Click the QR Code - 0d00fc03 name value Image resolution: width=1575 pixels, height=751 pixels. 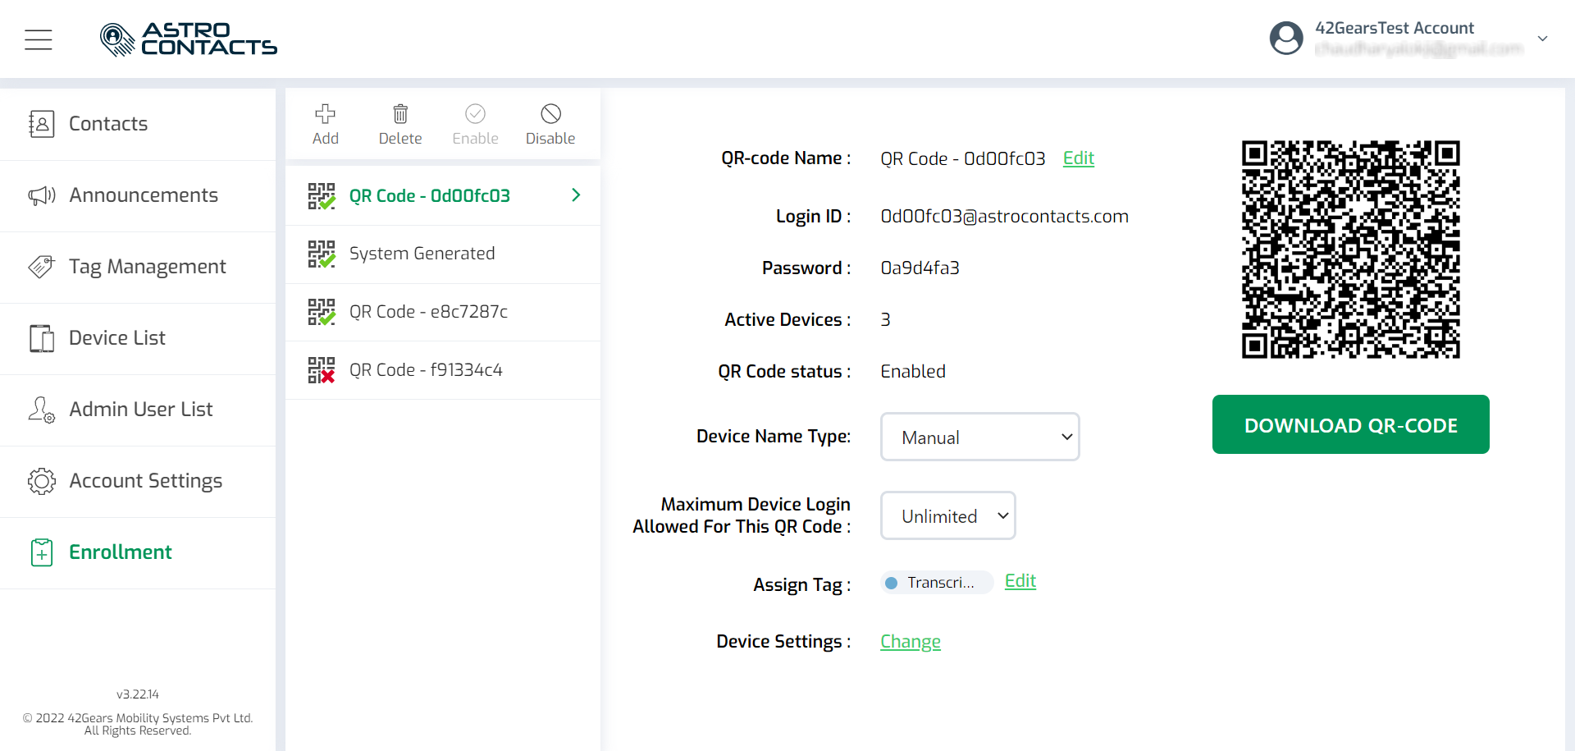coord(963,158)
